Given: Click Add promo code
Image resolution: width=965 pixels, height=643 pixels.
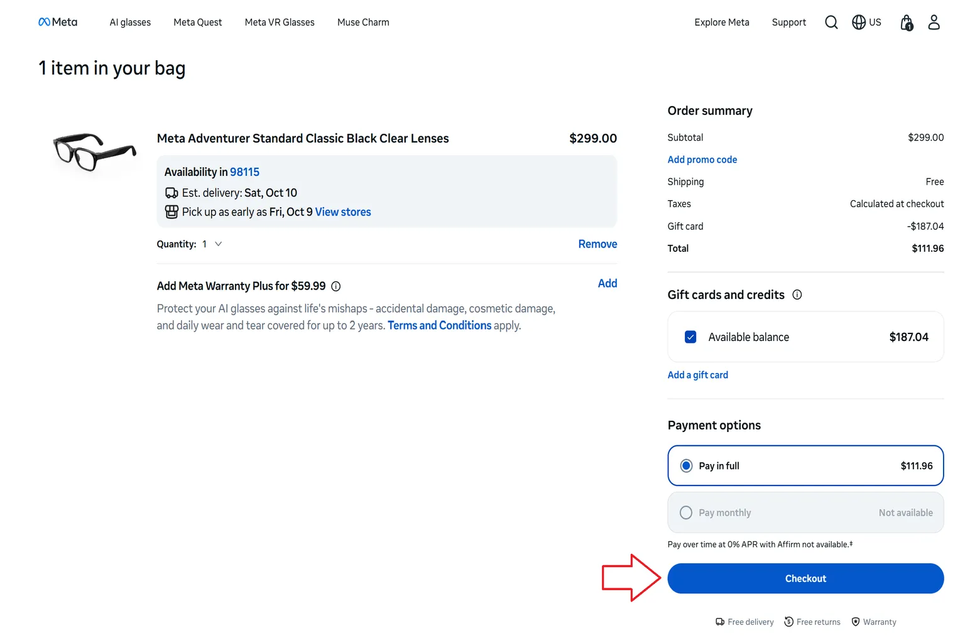Looking at the screenshot, I should (x=702, y=160).
